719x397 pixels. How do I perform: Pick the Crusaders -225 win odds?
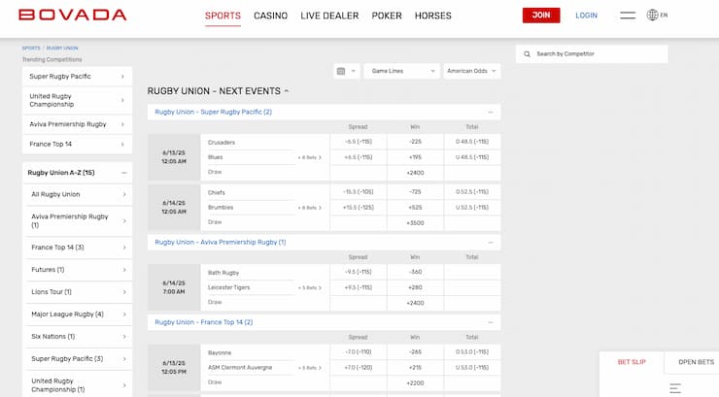pyautogui.click(x=415, y=142)
